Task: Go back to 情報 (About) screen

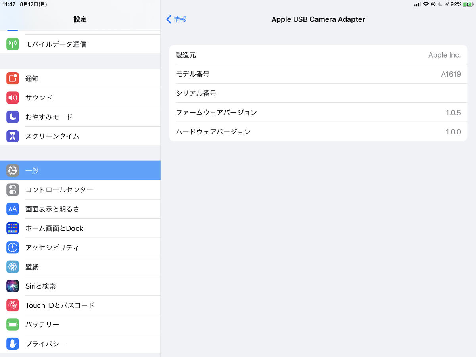Action: [x=177, y=19]
